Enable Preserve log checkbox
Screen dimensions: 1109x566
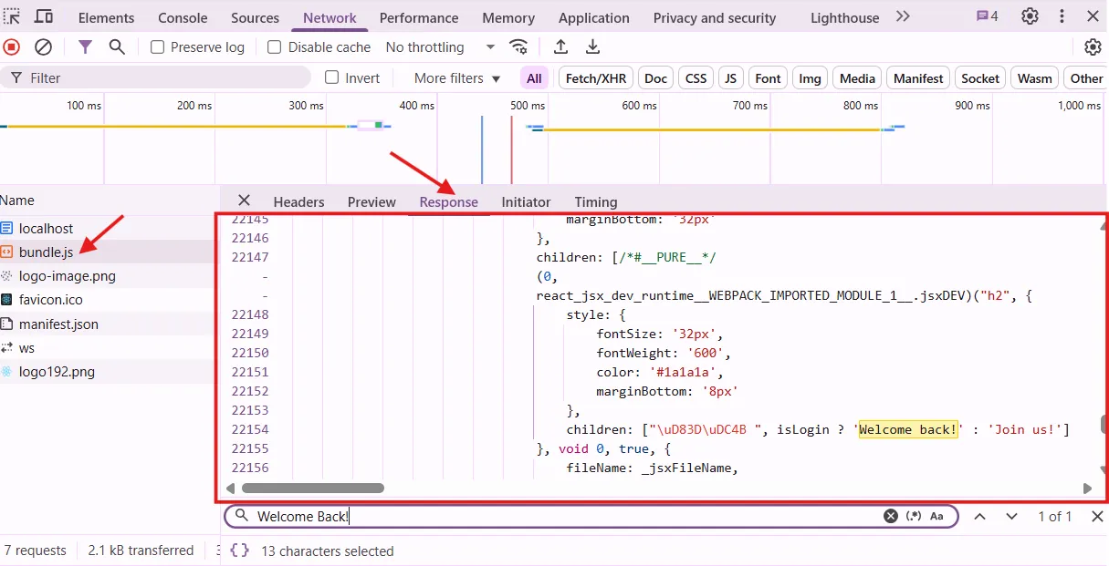point(158,47)
